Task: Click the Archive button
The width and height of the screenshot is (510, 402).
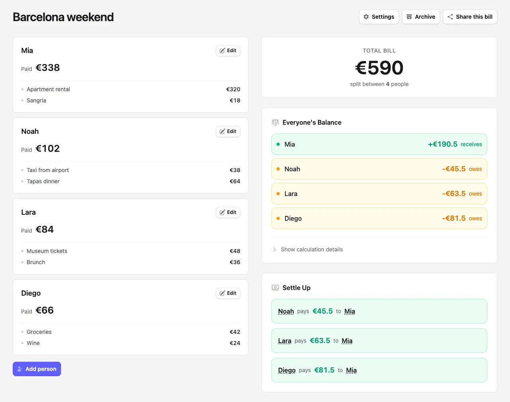Action: 421,17
